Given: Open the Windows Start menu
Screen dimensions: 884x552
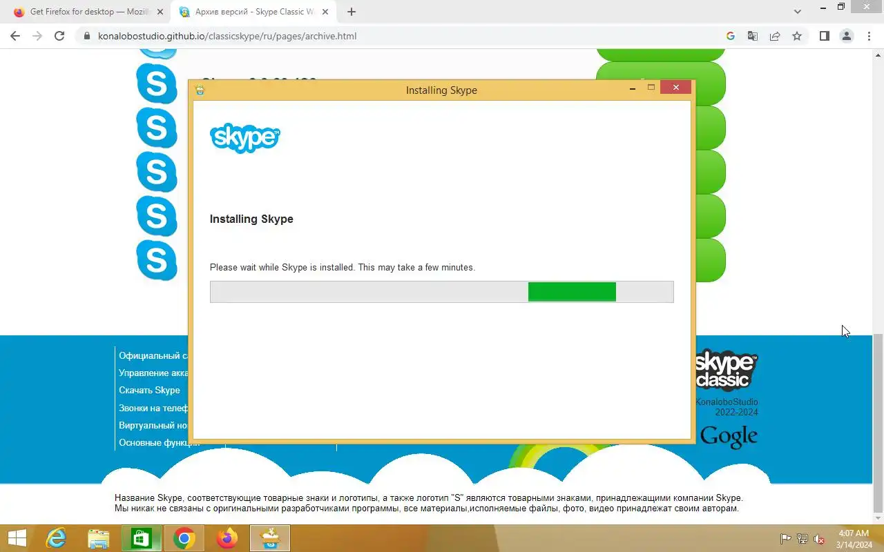Looking at the screenshot, I should (17, 538).
